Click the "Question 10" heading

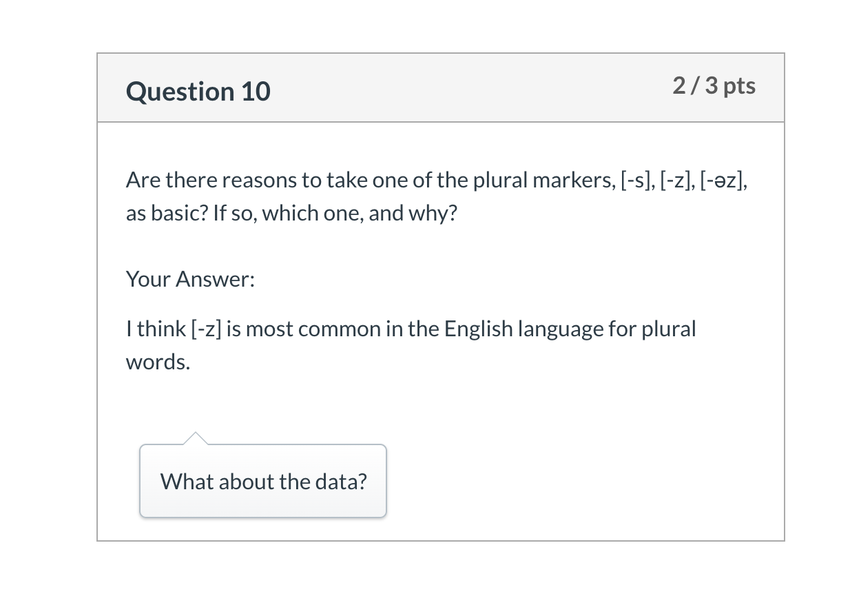click(198, 91)
